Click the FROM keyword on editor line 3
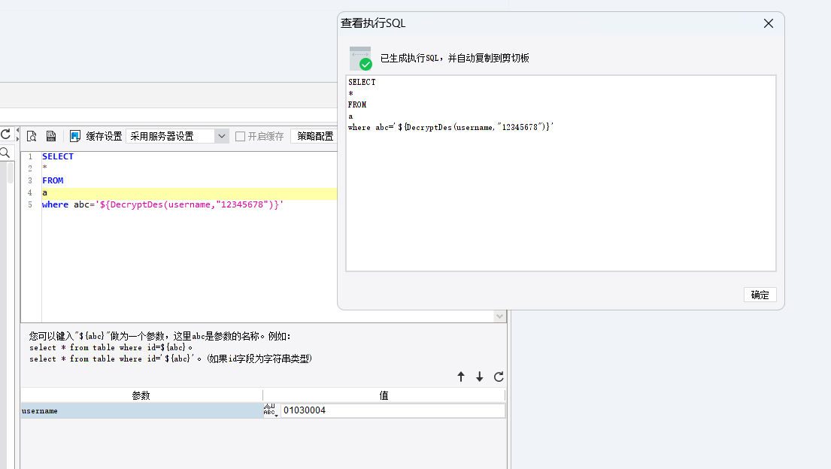This screenshot has height=469, width=831. (53, 180)
